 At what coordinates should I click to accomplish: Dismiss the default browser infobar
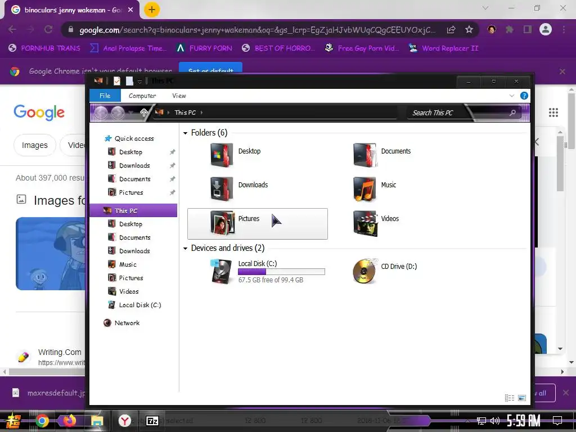point(562,71)
